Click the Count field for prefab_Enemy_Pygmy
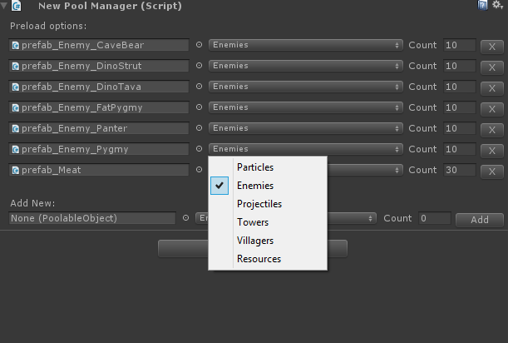The height and width of the screenshot is (343, 508). (x=459, y=149)
